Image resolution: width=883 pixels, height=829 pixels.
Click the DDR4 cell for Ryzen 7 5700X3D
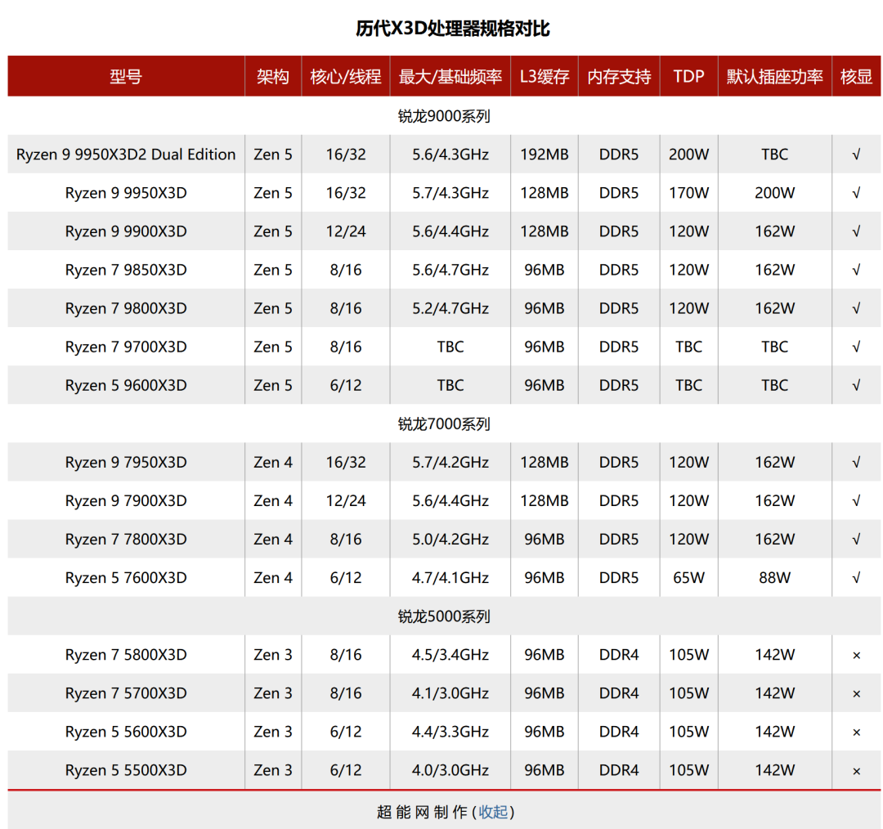point(619,693)
